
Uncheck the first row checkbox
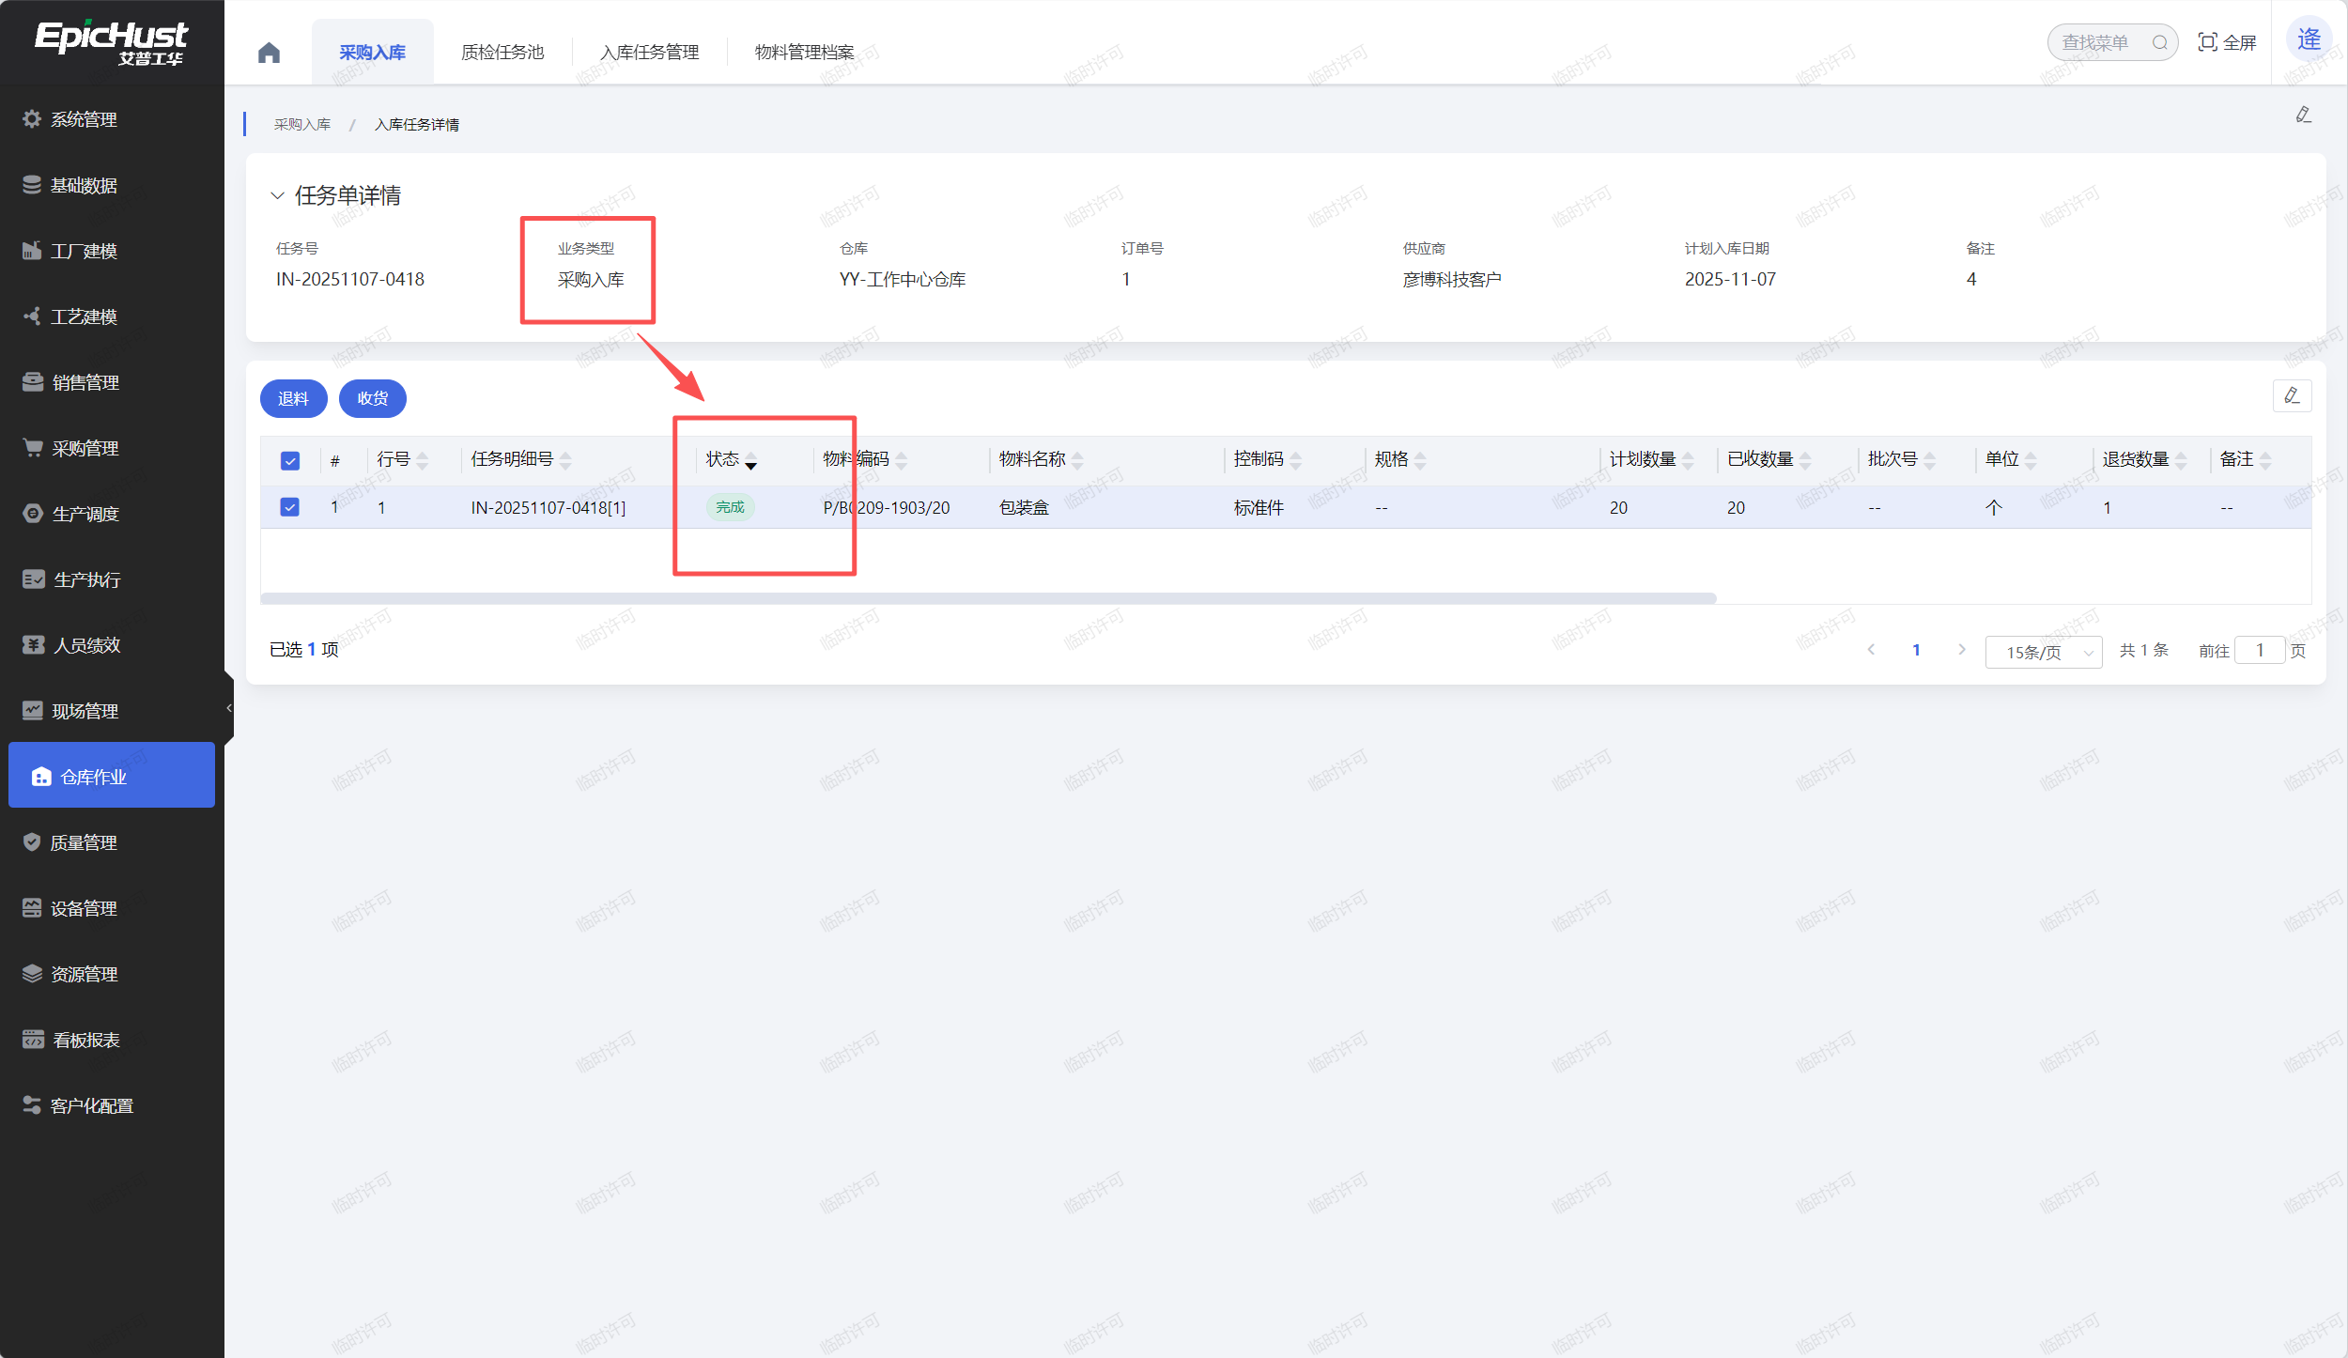pyautogui.click(x=290, y=507)
